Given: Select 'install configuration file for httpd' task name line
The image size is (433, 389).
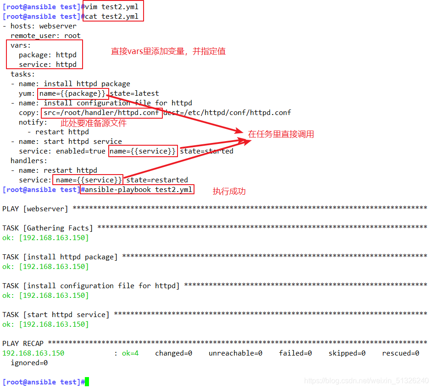Looking at the screenshot, I should click(x=101, y=103).
